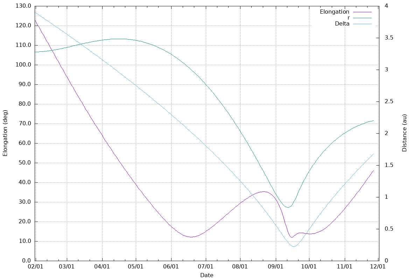The height and width of the screenshot is (280, 420).
Task: Click the 12/01 date tick label
Action: (x=378, y=267)
